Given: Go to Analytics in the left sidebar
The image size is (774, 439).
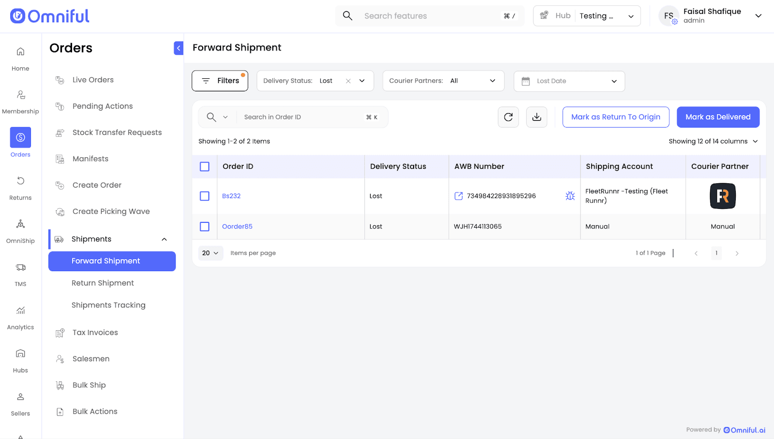Looking at the screenshot, I should [x=20, y=317].
